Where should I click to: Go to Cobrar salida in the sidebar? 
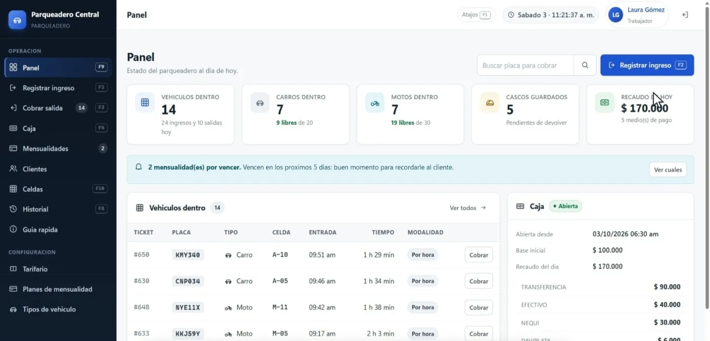[x=58, y=108]
